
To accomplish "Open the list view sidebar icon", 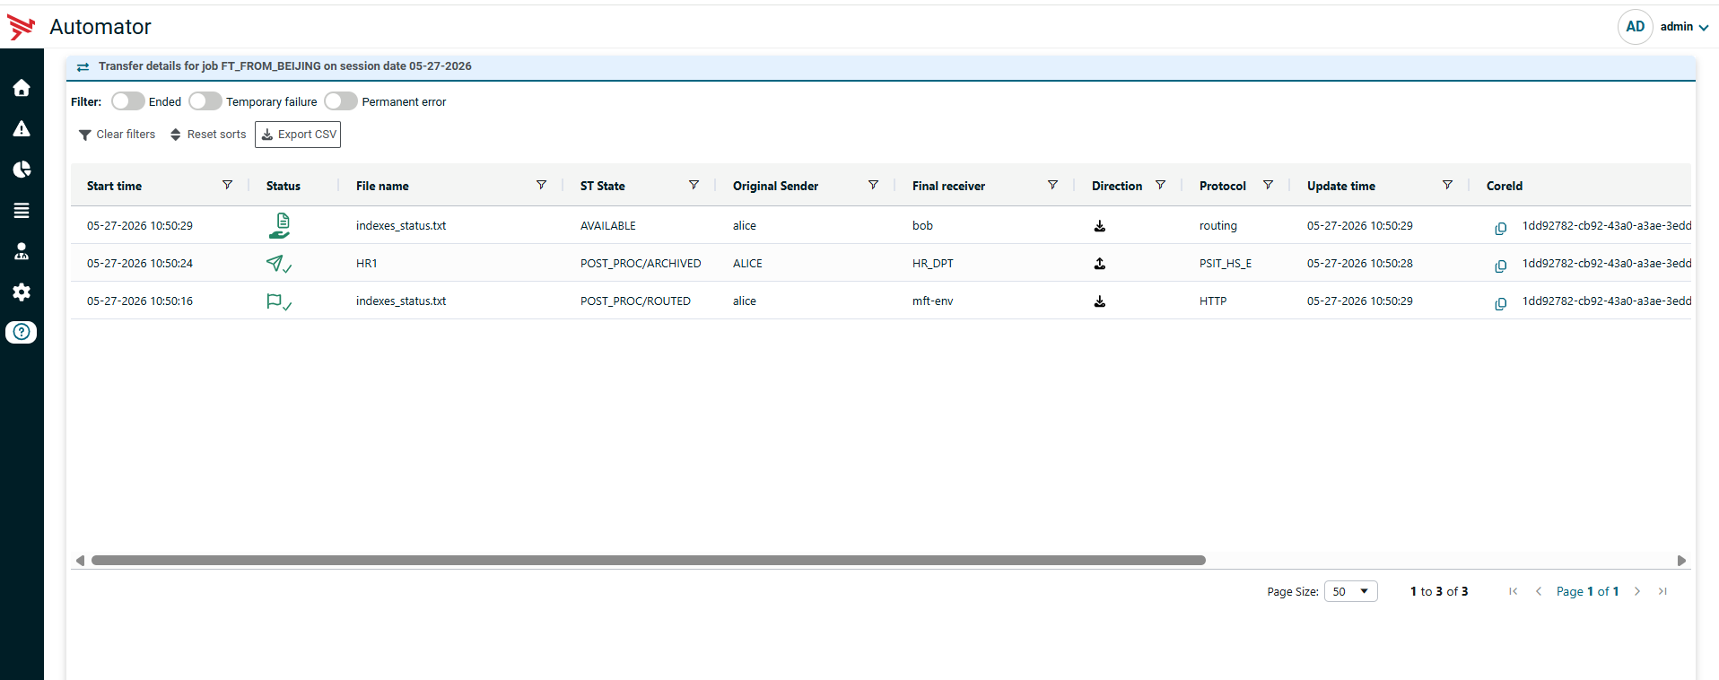I will pyautogui.click(x=22, y=211).
